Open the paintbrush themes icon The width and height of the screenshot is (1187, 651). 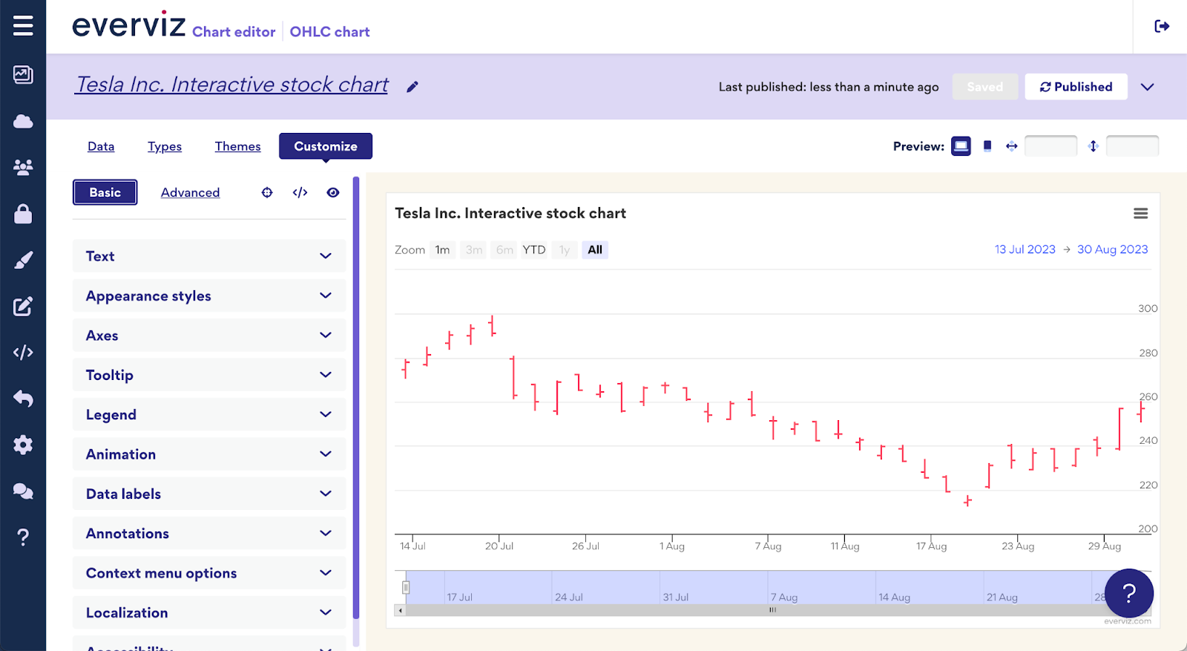23,261
